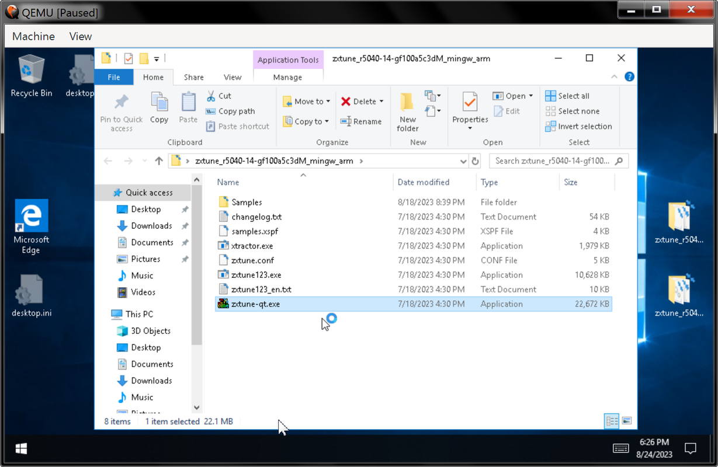The height and width of the screenshot is (467, 718).
Task: Click Invert selection in ribbon
Action: coord(579,126)
